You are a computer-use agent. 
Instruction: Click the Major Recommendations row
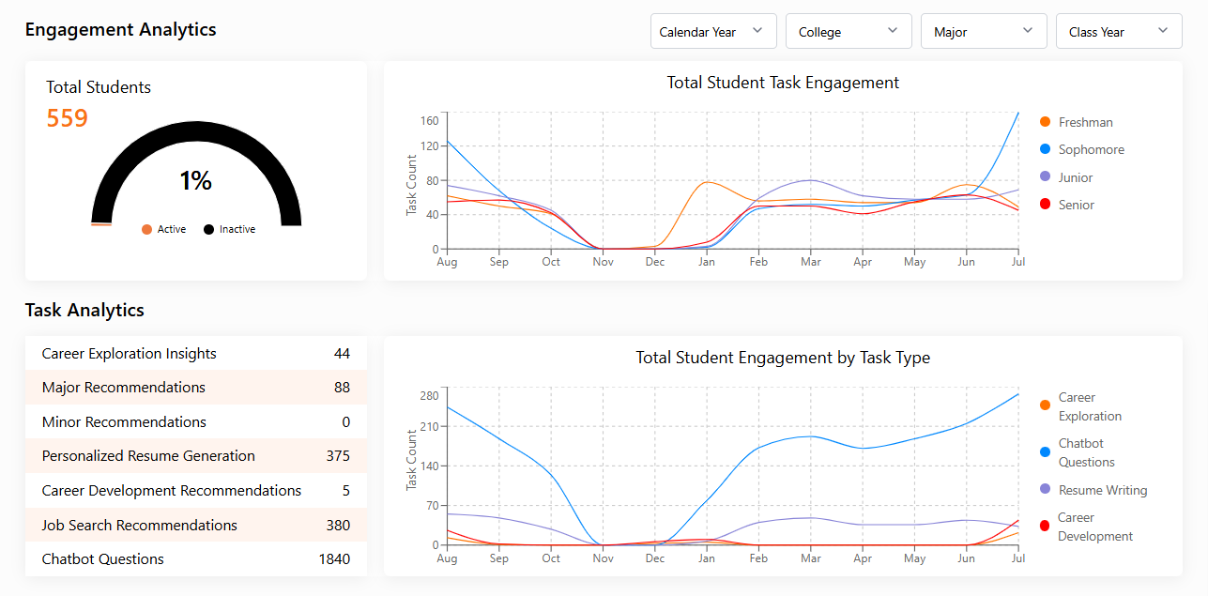195,387
